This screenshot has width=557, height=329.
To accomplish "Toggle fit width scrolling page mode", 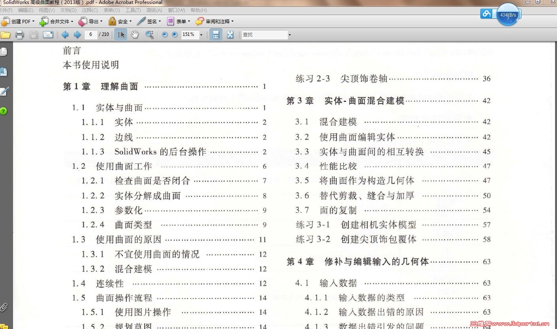I will 216,35.
